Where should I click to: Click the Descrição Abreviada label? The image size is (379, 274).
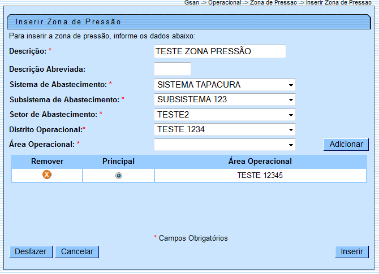coord(48,69)
